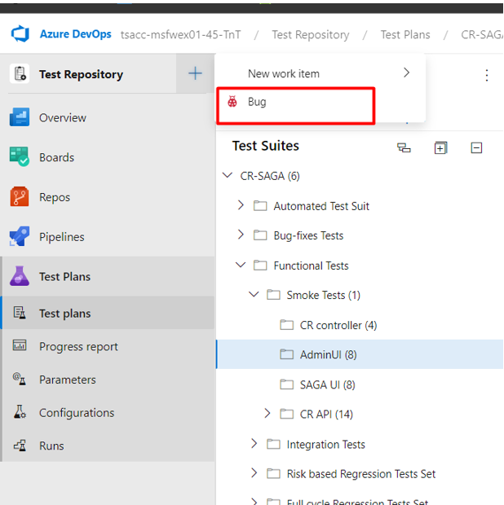Click the SAGA UI folder icon

click(x=286, y=384)
